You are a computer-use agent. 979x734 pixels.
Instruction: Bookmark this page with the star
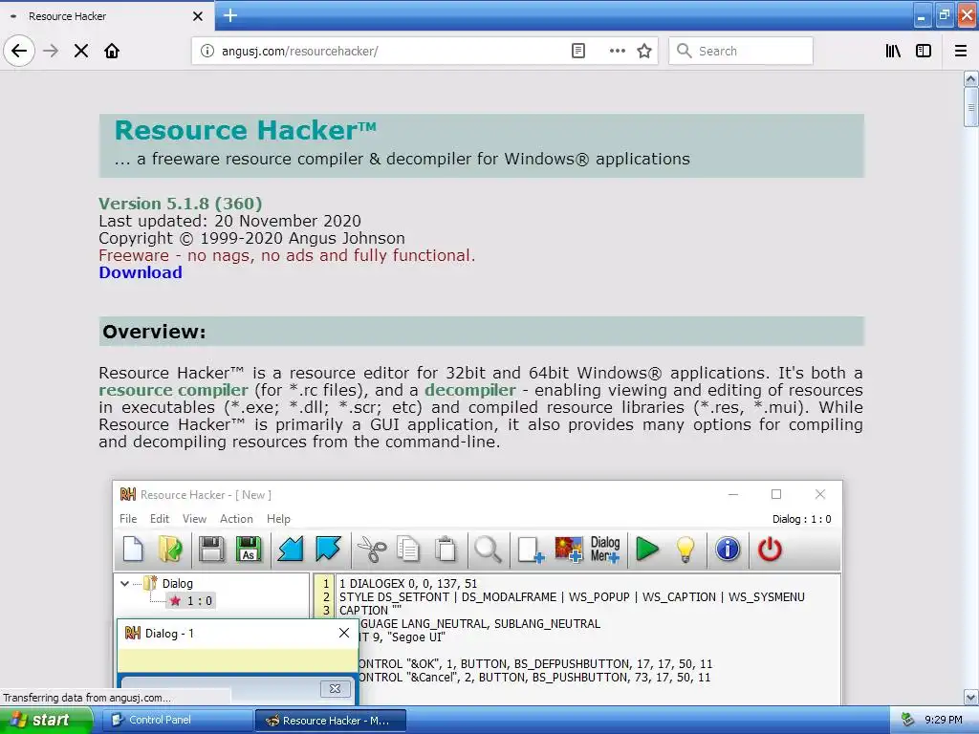pyautogui.click(x=644, y=51)
